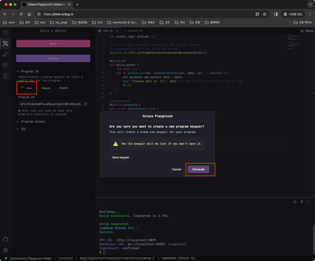Click the 시크릿 모드 incognito button

[x=293, y=14]
